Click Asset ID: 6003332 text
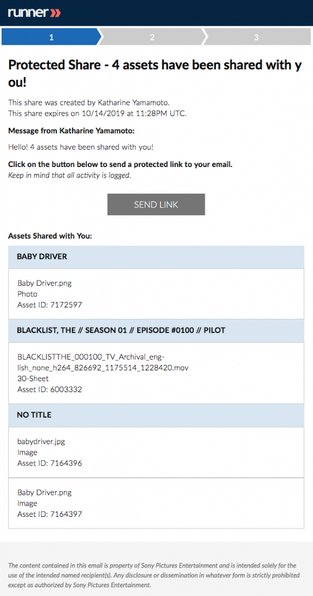The image size is (313, 596). (x=50, y=389)
